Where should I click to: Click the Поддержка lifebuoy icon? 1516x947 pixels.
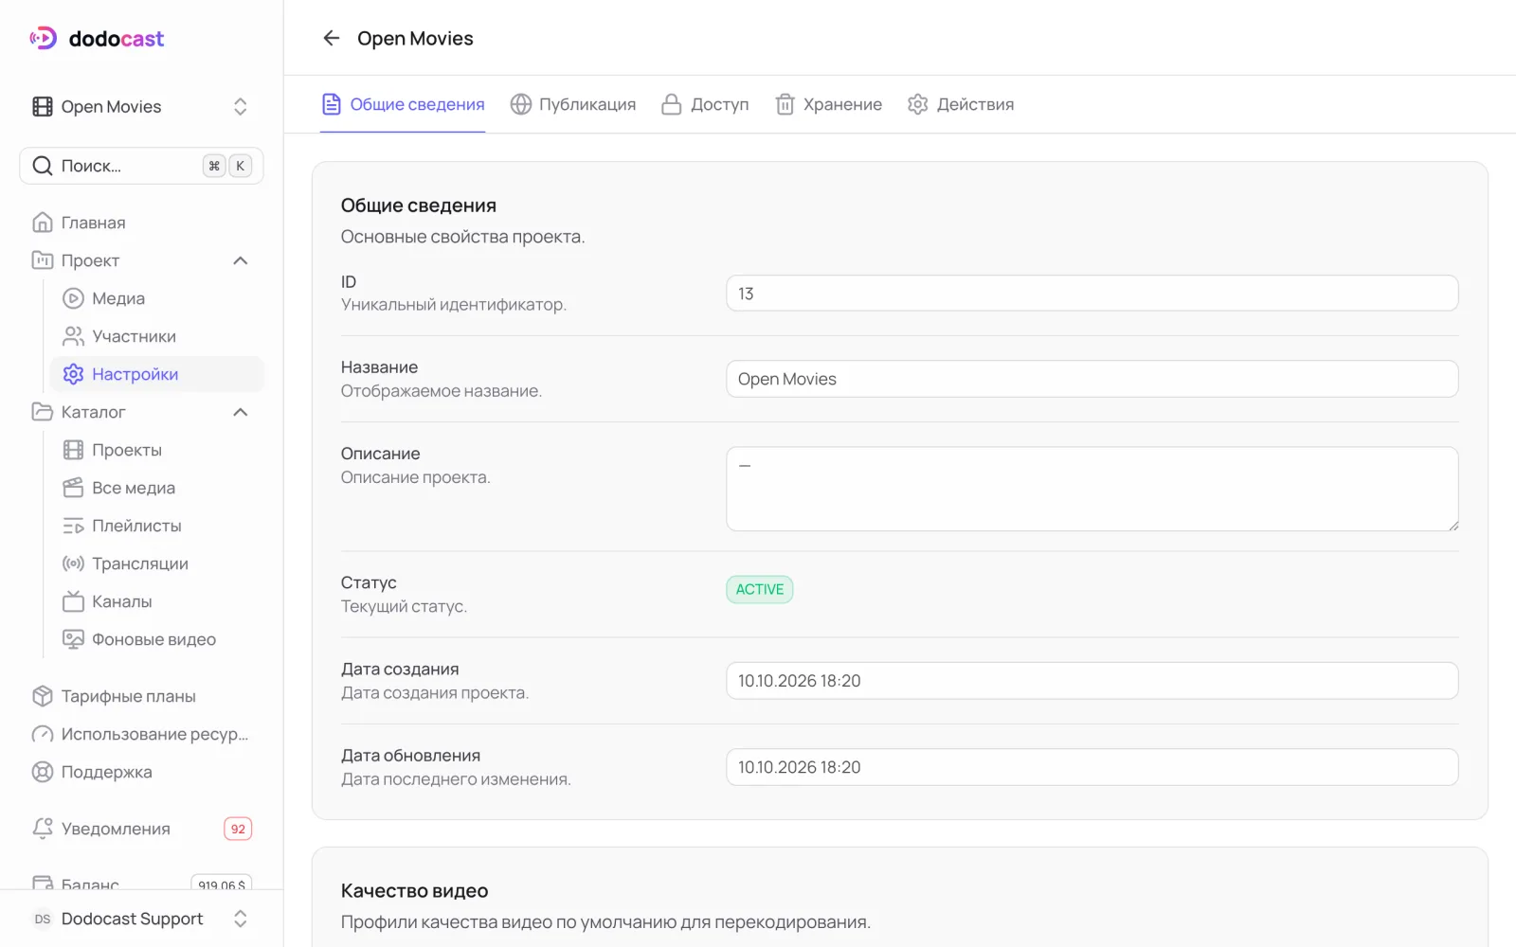point(43,772)
